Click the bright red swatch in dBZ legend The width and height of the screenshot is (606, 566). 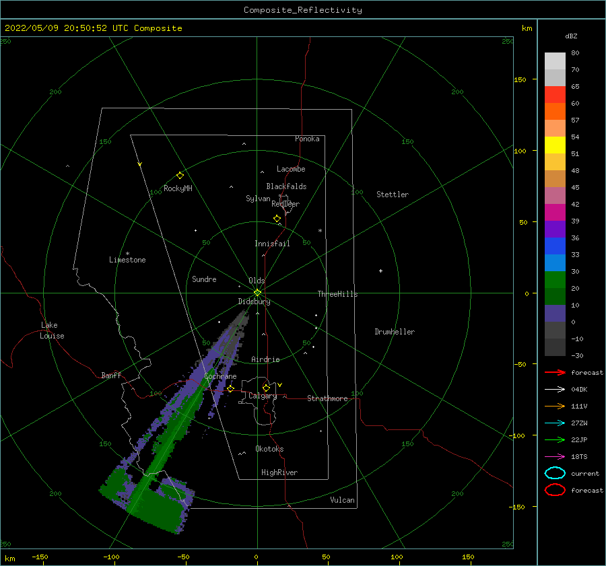pyautogui.click(x=555, y=95)
